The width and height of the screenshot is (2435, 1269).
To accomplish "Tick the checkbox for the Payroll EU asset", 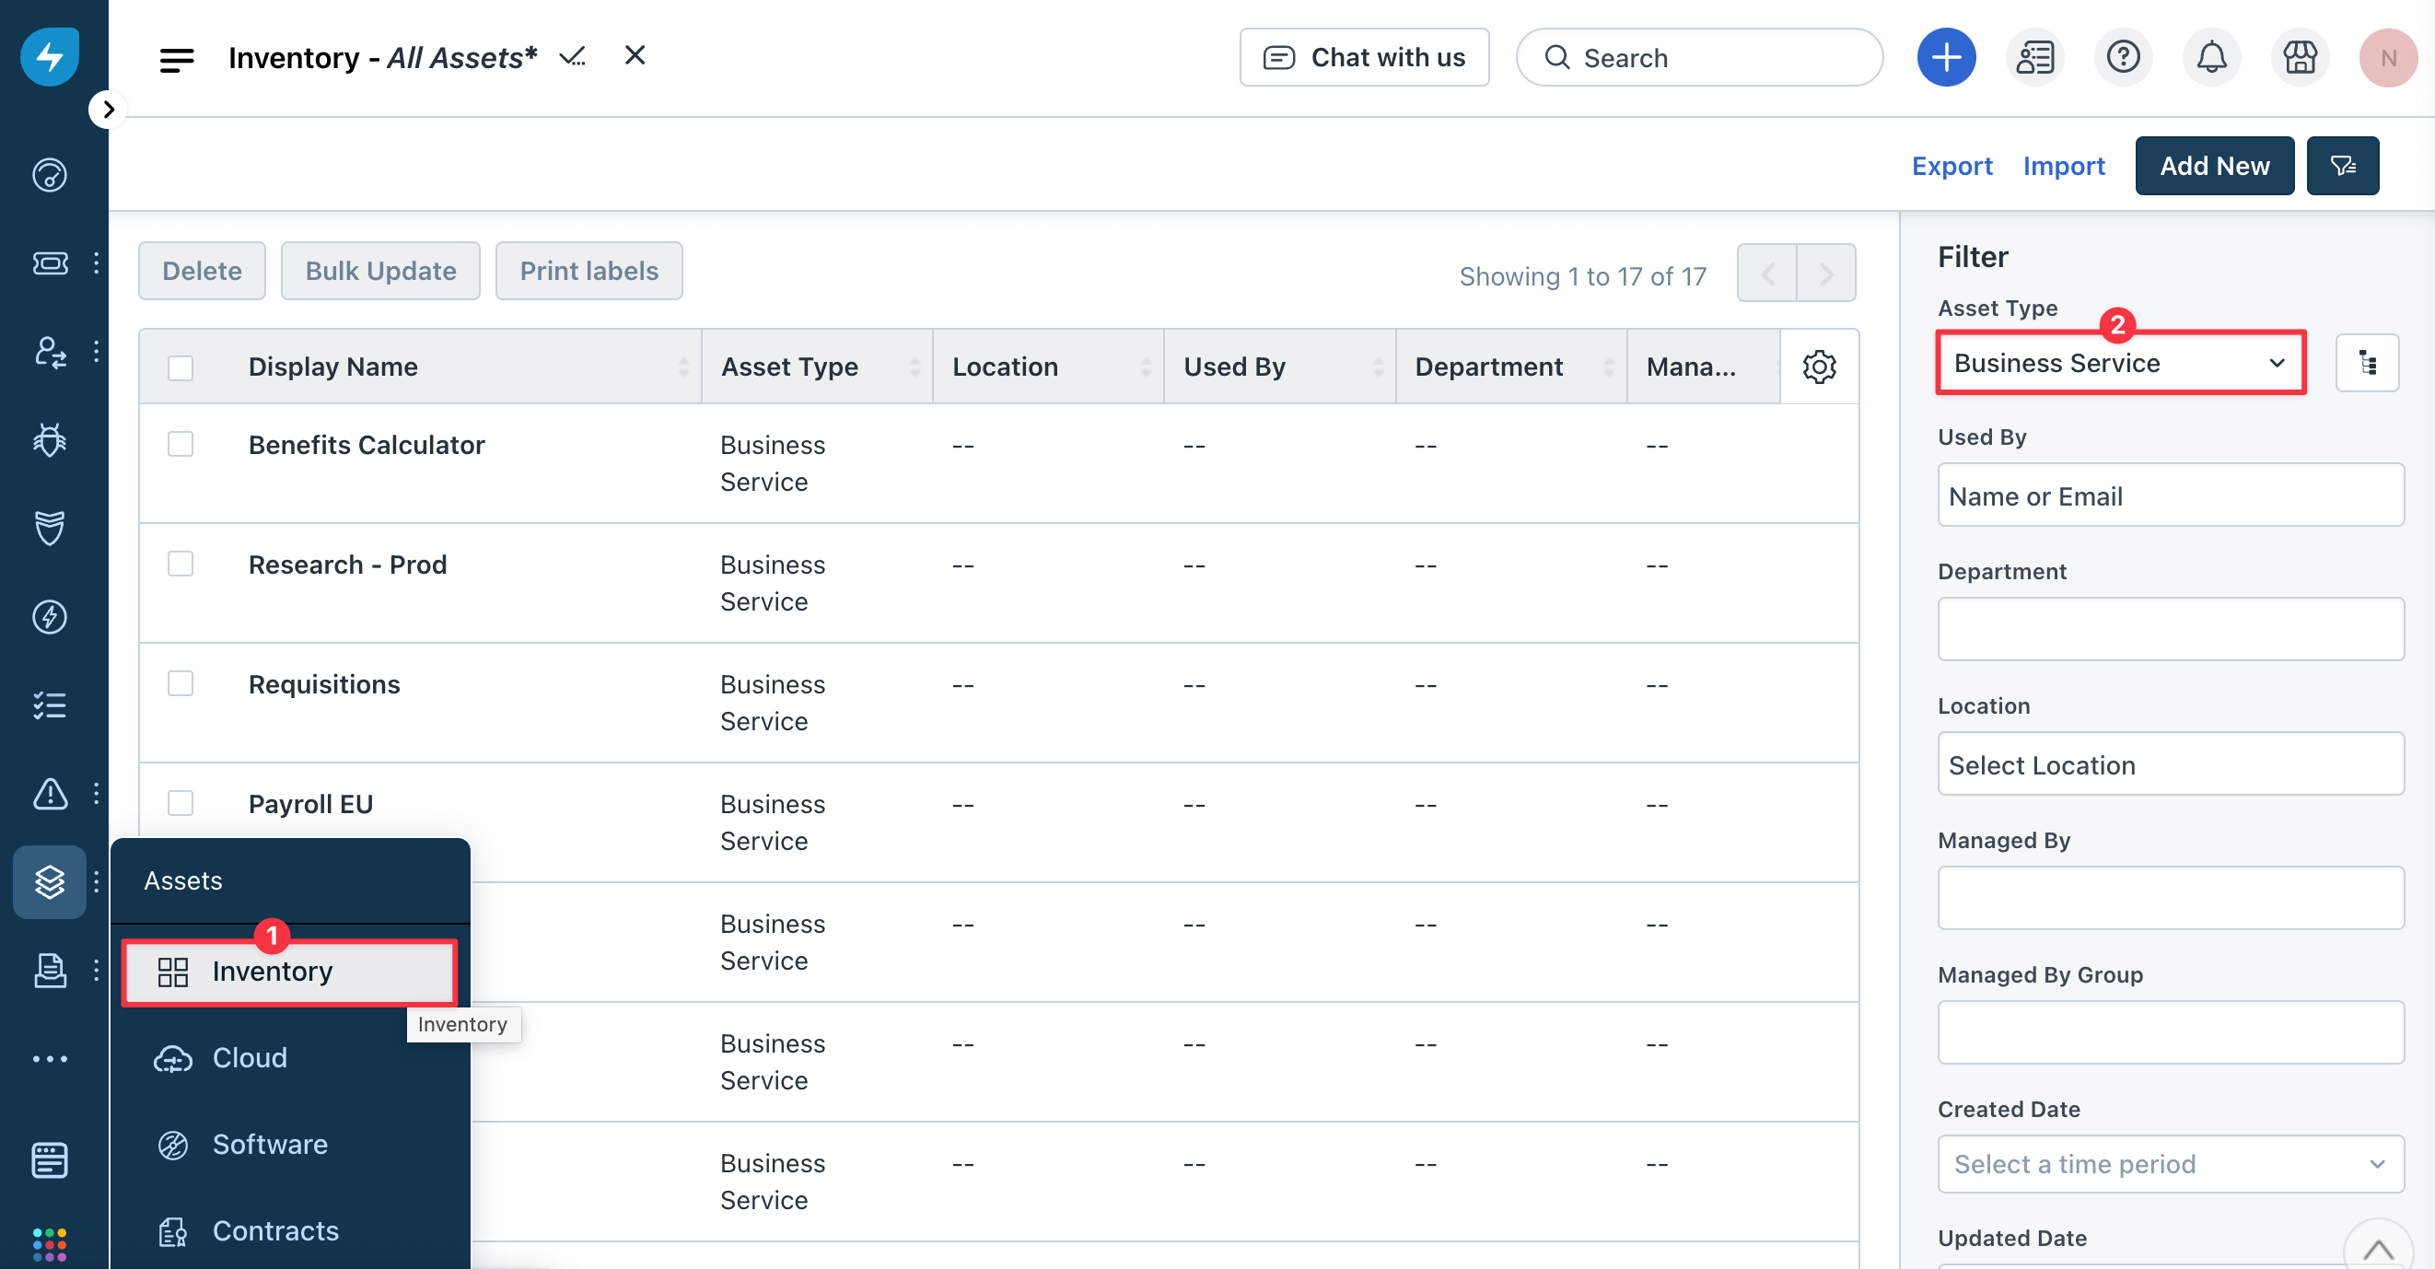I will (x=181, y=802).
